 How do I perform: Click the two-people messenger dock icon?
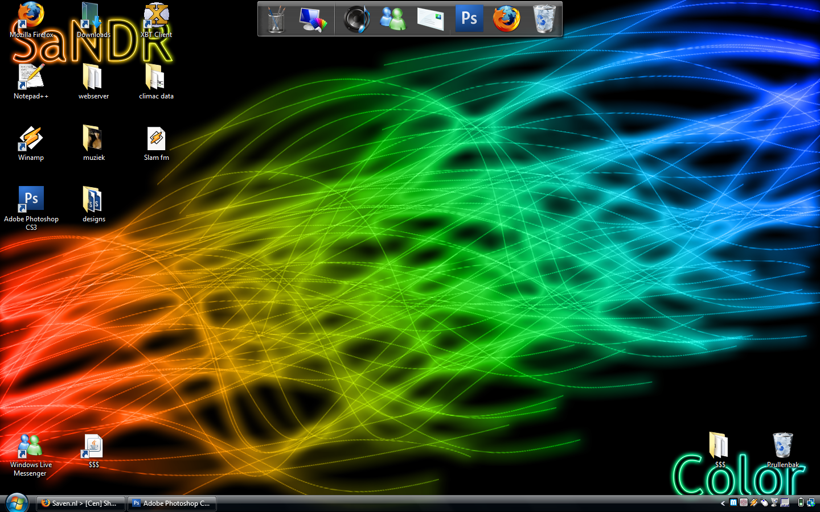point(393,19)
